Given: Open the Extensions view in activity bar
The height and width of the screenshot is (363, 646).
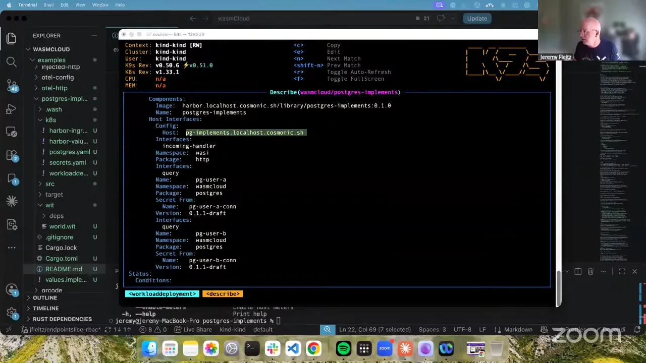Looking at the screenshot, I should [12, 155].
